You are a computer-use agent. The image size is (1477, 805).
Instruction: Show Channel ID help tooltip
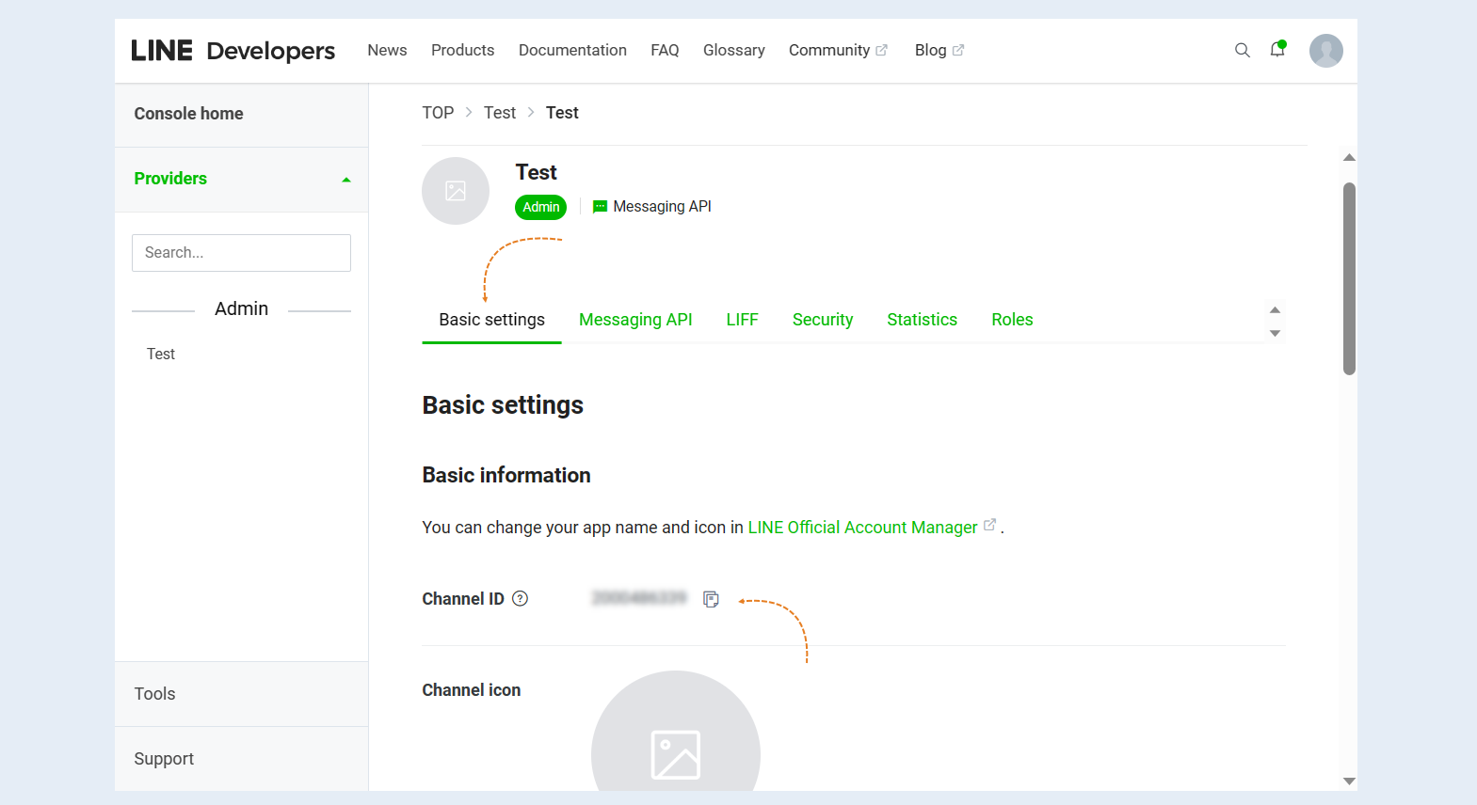(x=520, y=598)
